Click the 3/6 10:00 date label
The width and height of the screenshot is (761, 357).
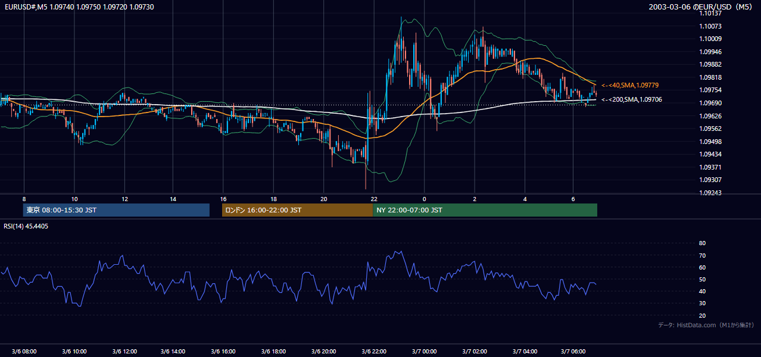[74, 352]
